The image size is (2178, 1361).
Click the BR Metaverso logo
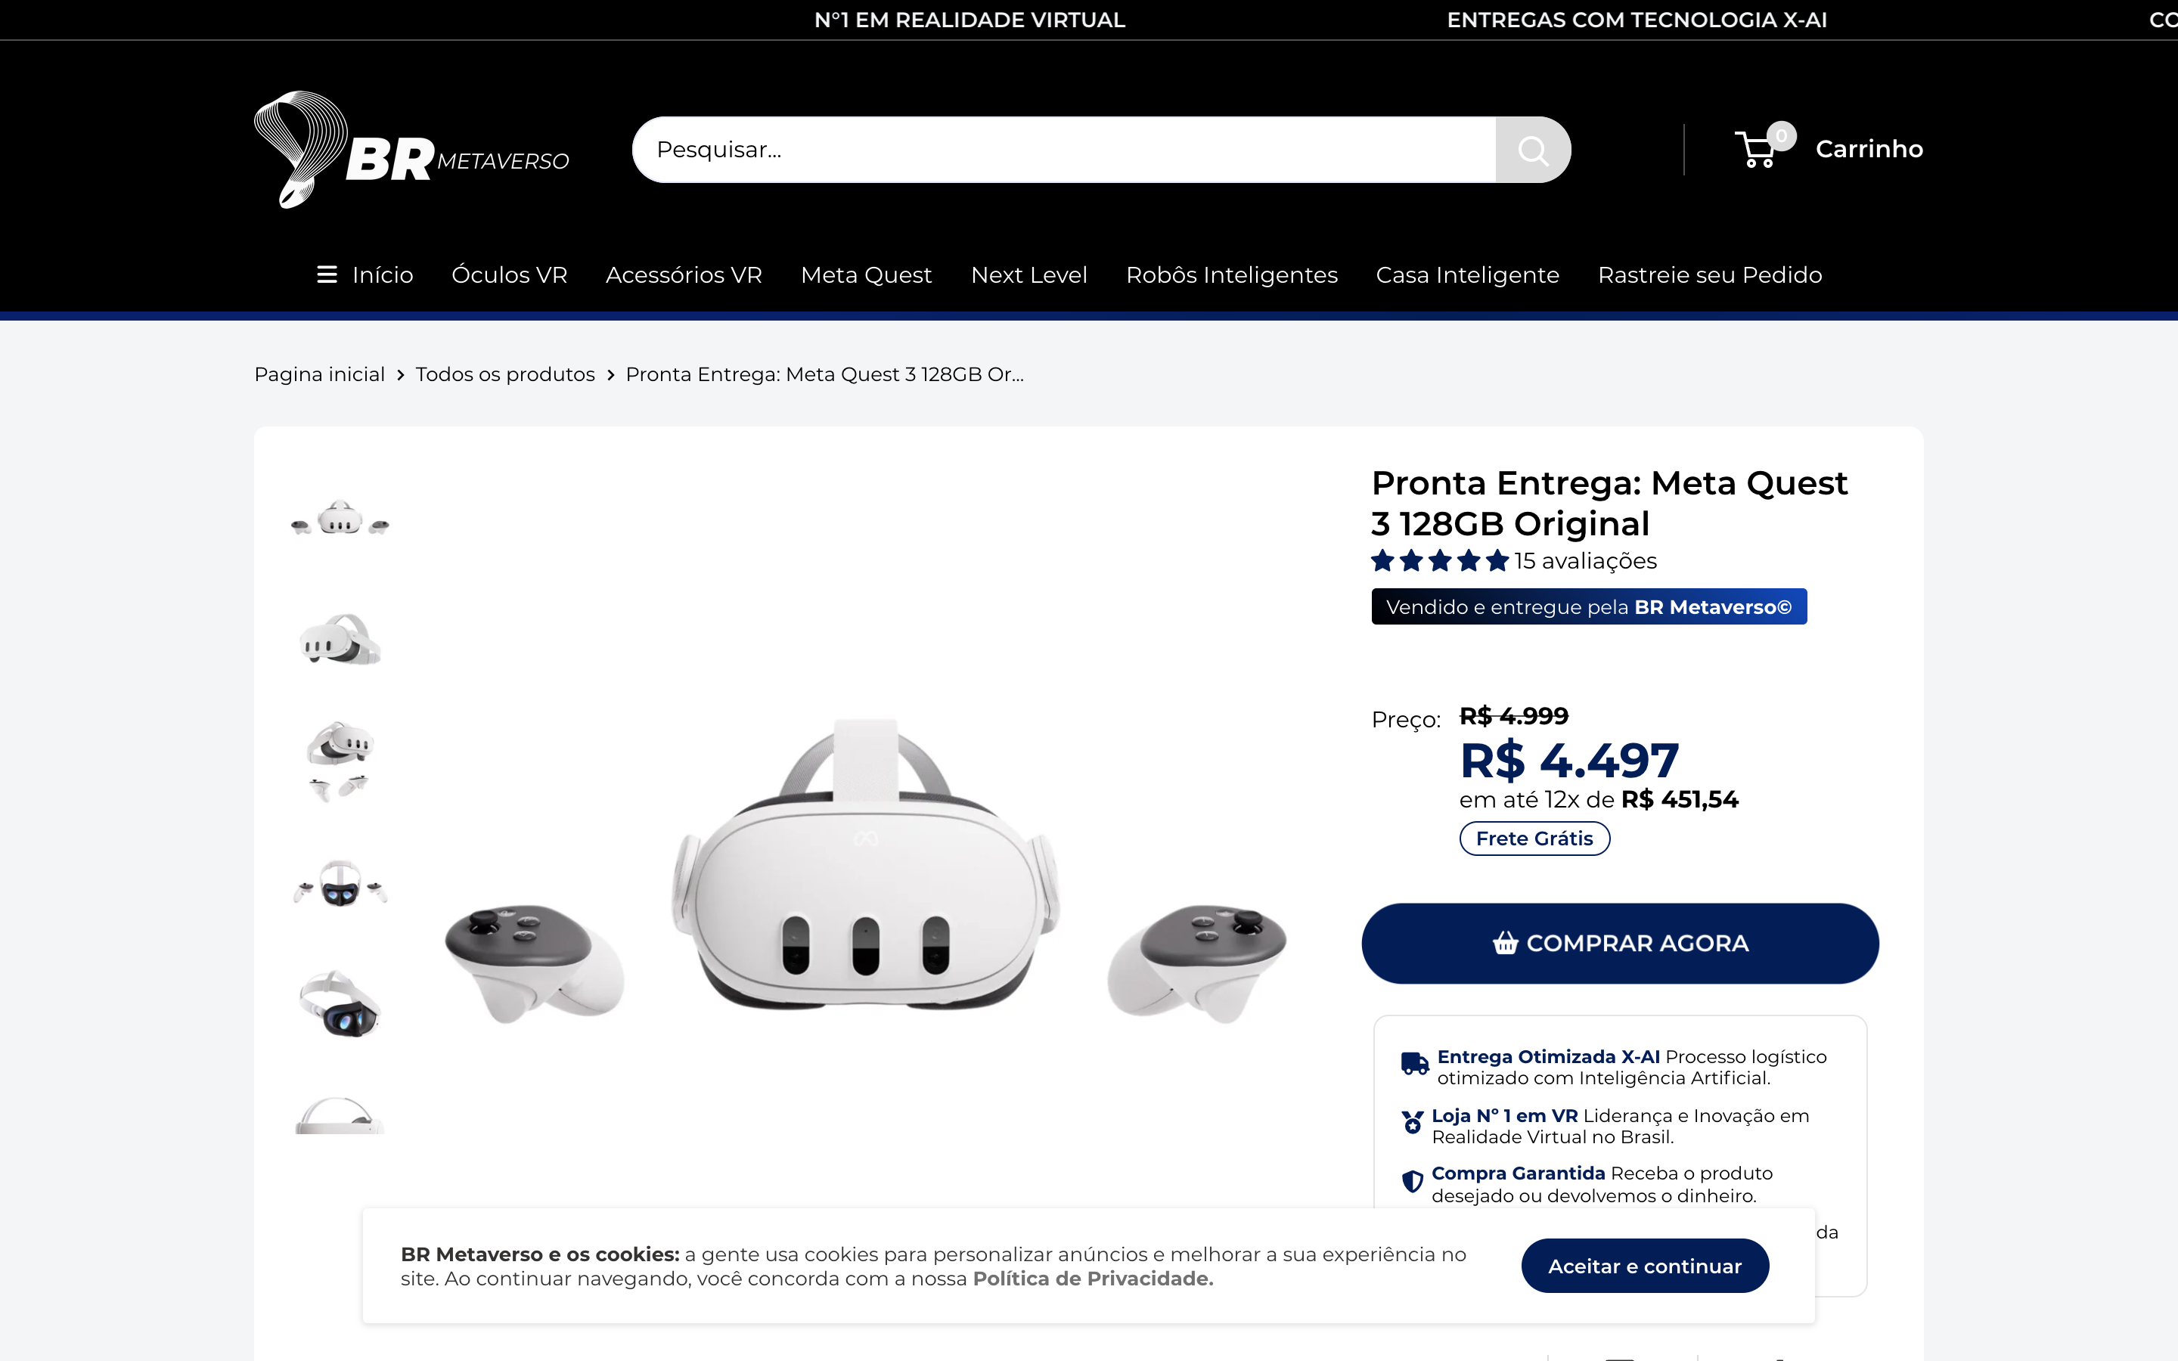pos(411,150)
